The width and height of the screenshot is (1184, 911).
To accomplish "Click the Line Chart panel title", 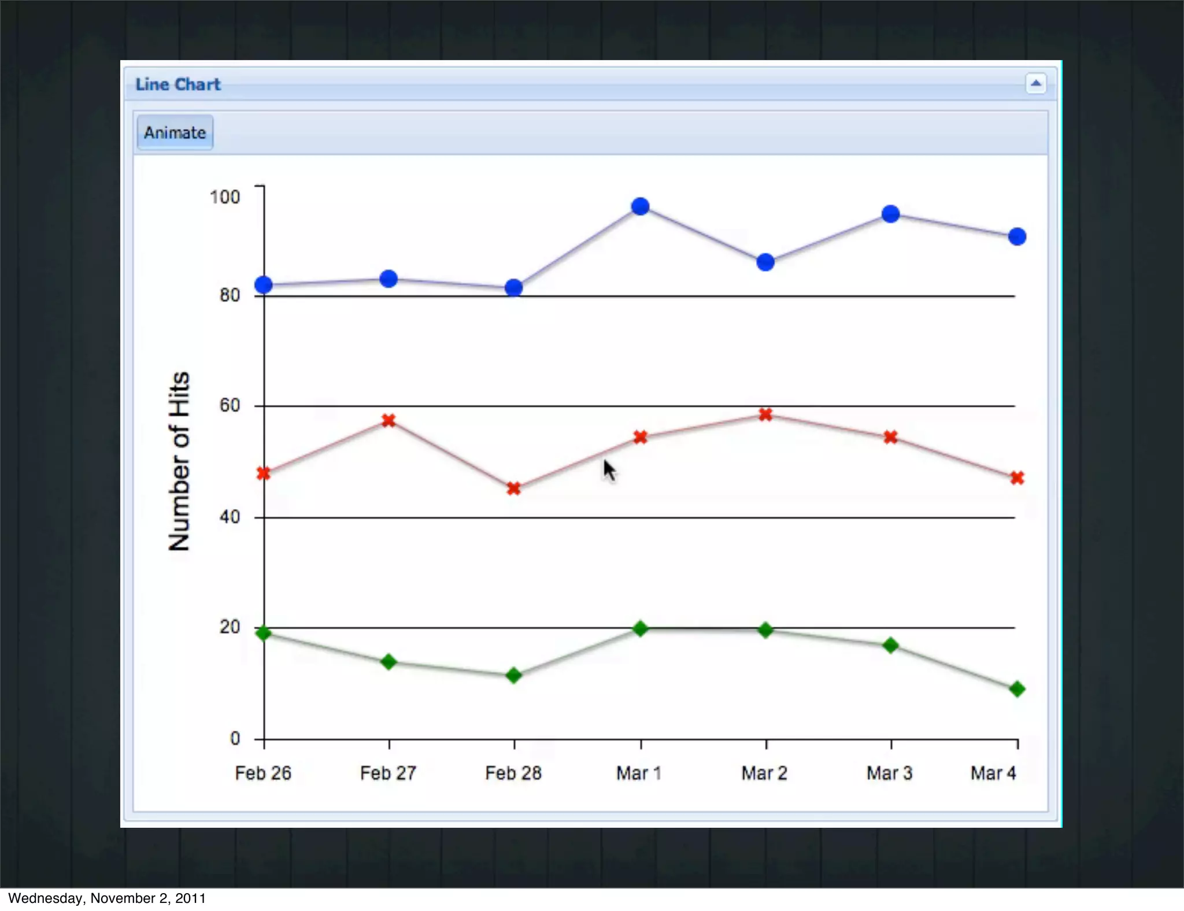I will [177, 84].
